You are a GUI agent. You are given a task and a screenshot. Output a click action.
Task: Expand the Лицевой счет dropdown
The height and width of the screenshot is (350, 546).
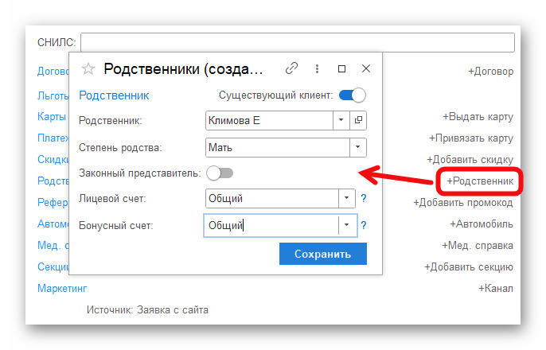tap(346, 198)
